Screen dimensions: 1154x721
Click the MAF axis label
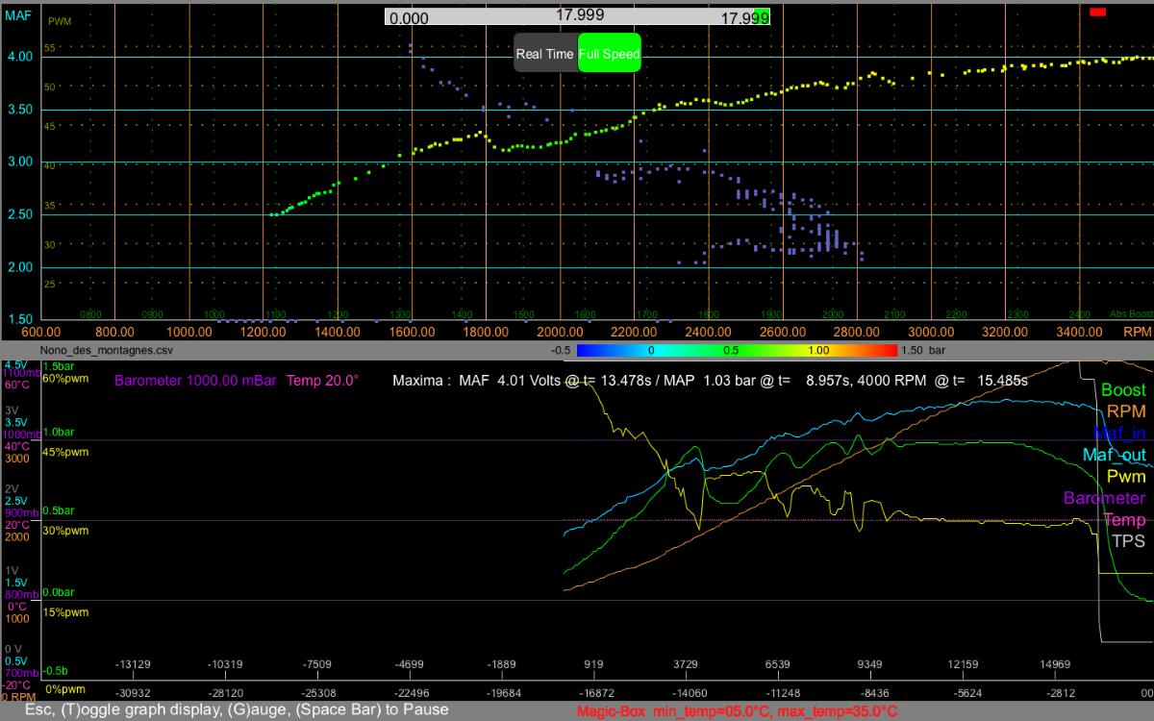click(16, 15)
